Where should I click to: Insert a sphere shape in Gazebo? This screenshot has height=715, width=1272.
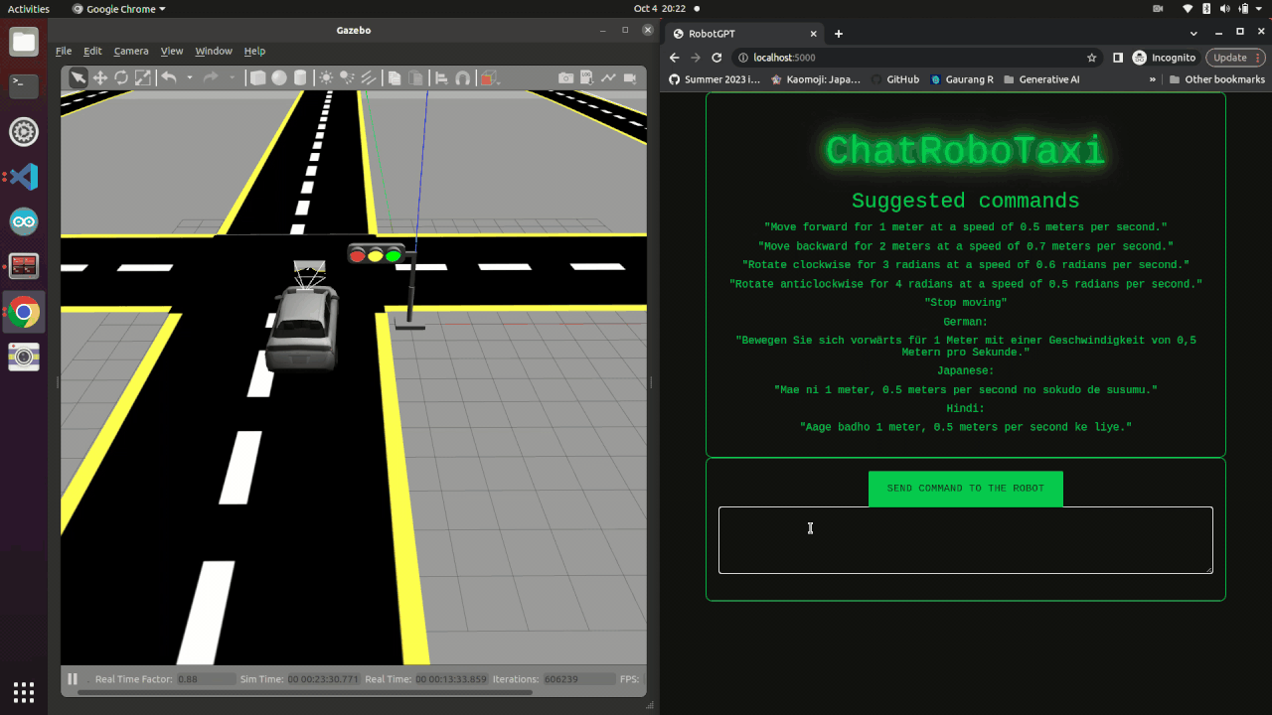(x=279, y=78)
